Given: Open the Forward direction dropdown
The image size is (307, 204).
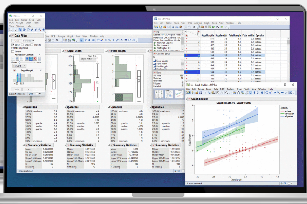Looking at the screenshot, I should 19,66.
